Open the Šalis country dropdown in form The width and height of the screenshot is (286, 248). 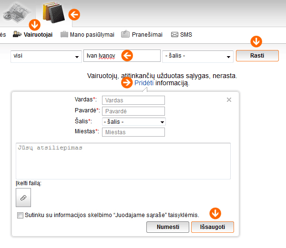(133, 122)
